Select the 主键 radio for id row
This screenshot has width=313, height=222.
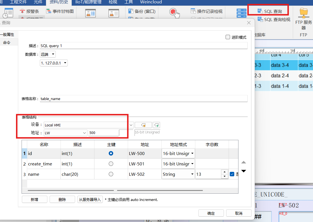pos(111,153)
